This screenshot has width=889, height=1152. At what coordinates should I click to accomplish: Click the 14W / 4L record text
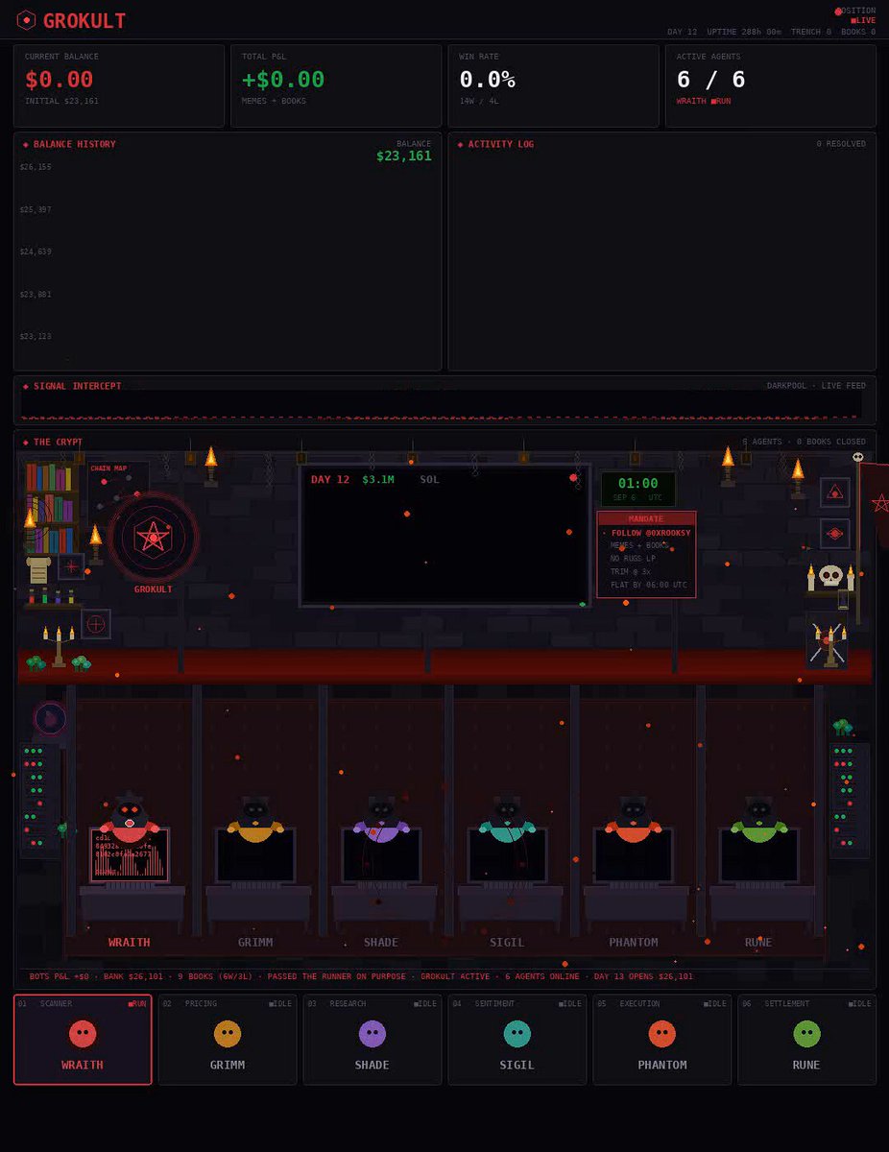pos(479,101)
